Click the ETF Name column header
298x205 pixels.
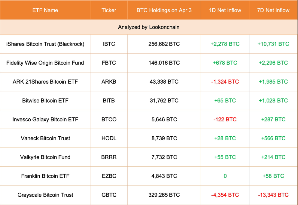[45, 10]
